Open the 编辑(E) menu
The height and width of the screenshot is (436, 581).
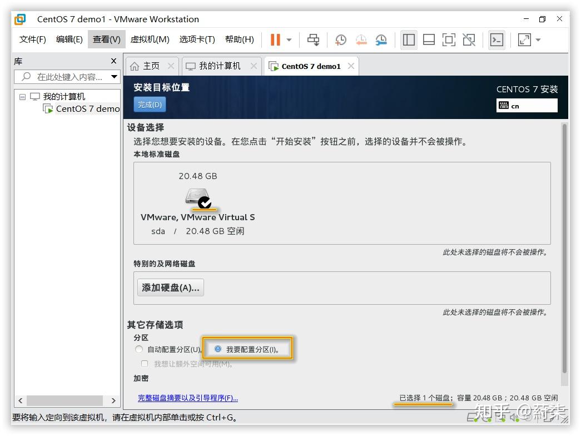(x=69, y=39)
